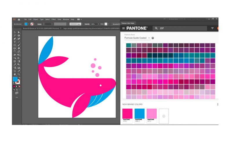The image size is (232, 142).
Task: Go to Illustrator Home screen icon
Action: click(19, 19)
